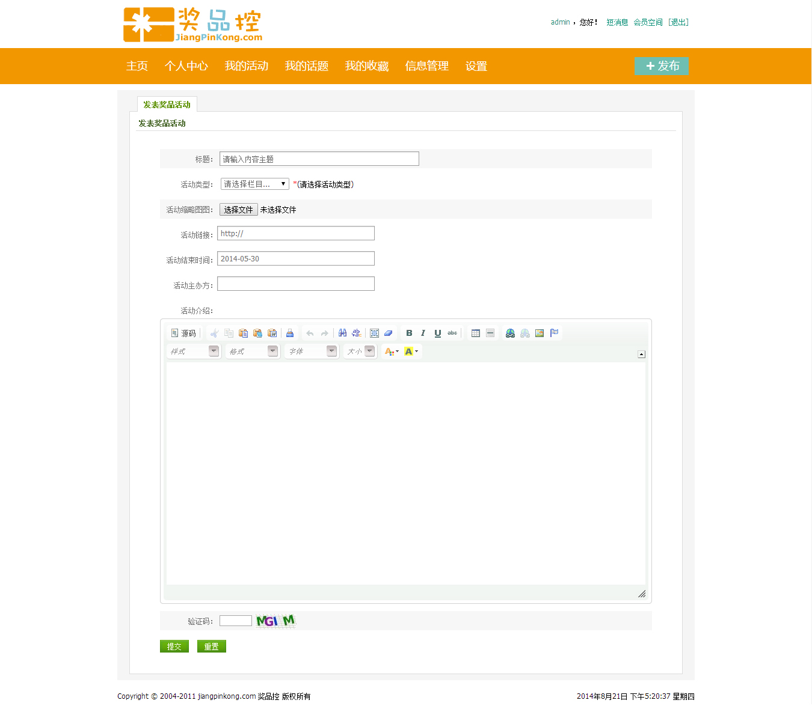The height and width of the screenshot is (709, 812).
Task: Click the print icon in editor toolbar
Action: (290, 333)
